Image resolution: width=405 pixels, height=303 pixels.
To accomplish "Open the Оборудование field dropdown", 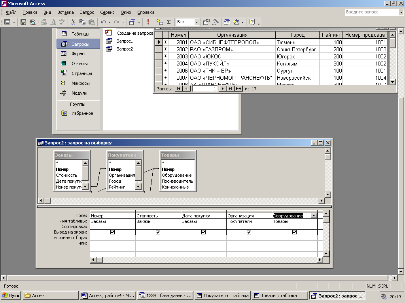I will coord(314,216).
